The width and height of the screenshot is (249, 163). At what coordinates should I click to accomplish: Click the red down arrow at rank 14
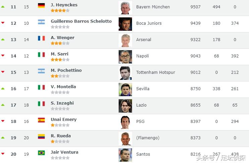click(3, 55)
